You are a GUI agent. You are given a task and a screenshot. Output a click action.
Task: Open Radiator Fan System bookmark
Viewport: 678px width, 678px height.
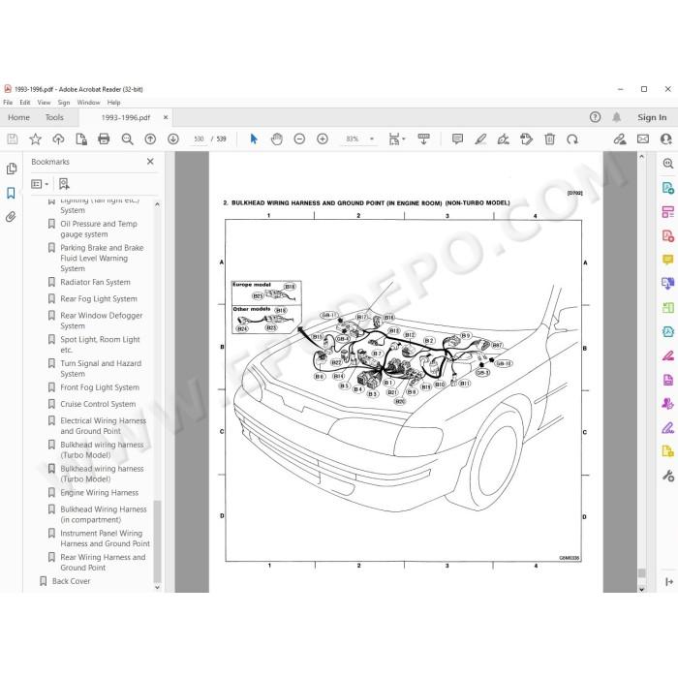tap(95, 282)
